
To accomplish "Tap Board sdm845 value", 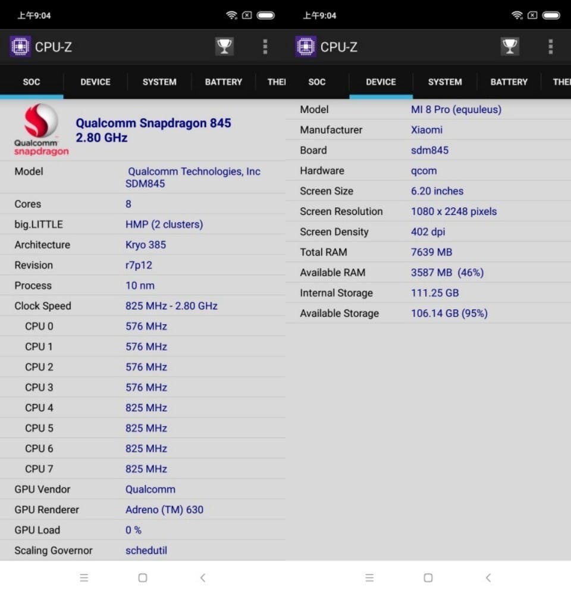I will (x=429, y=151).
